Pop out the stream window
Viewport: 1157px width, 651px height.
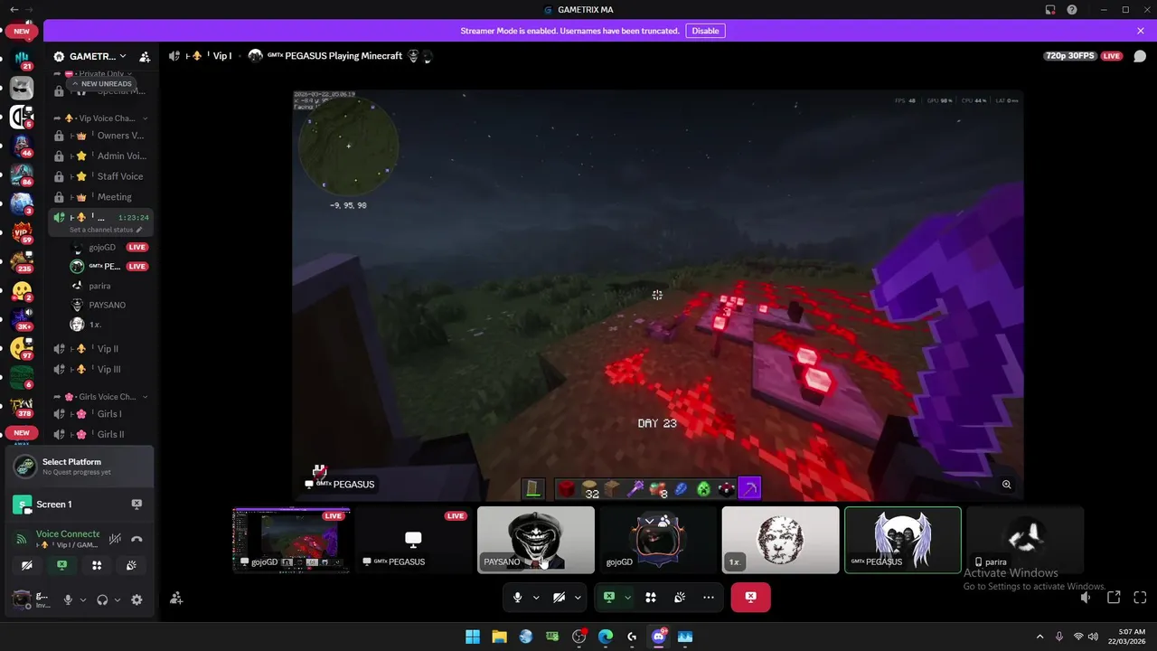pos(1114,598)
